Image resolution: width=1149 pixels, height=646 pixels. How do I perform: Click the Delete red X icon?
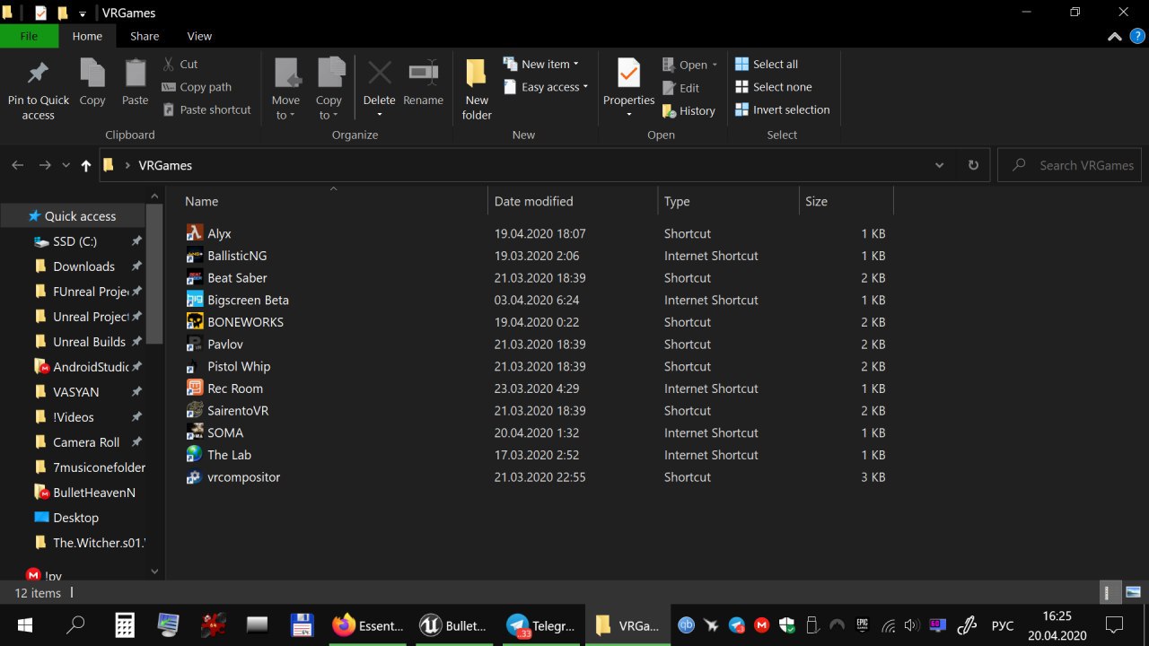[379, 73]
